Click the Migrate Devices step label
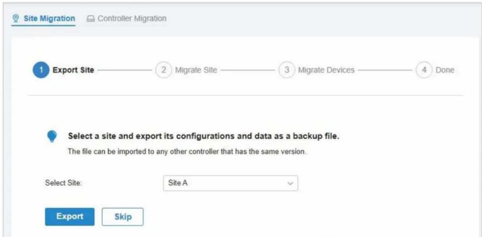This screenshot has width=482, height=237. 326,70
